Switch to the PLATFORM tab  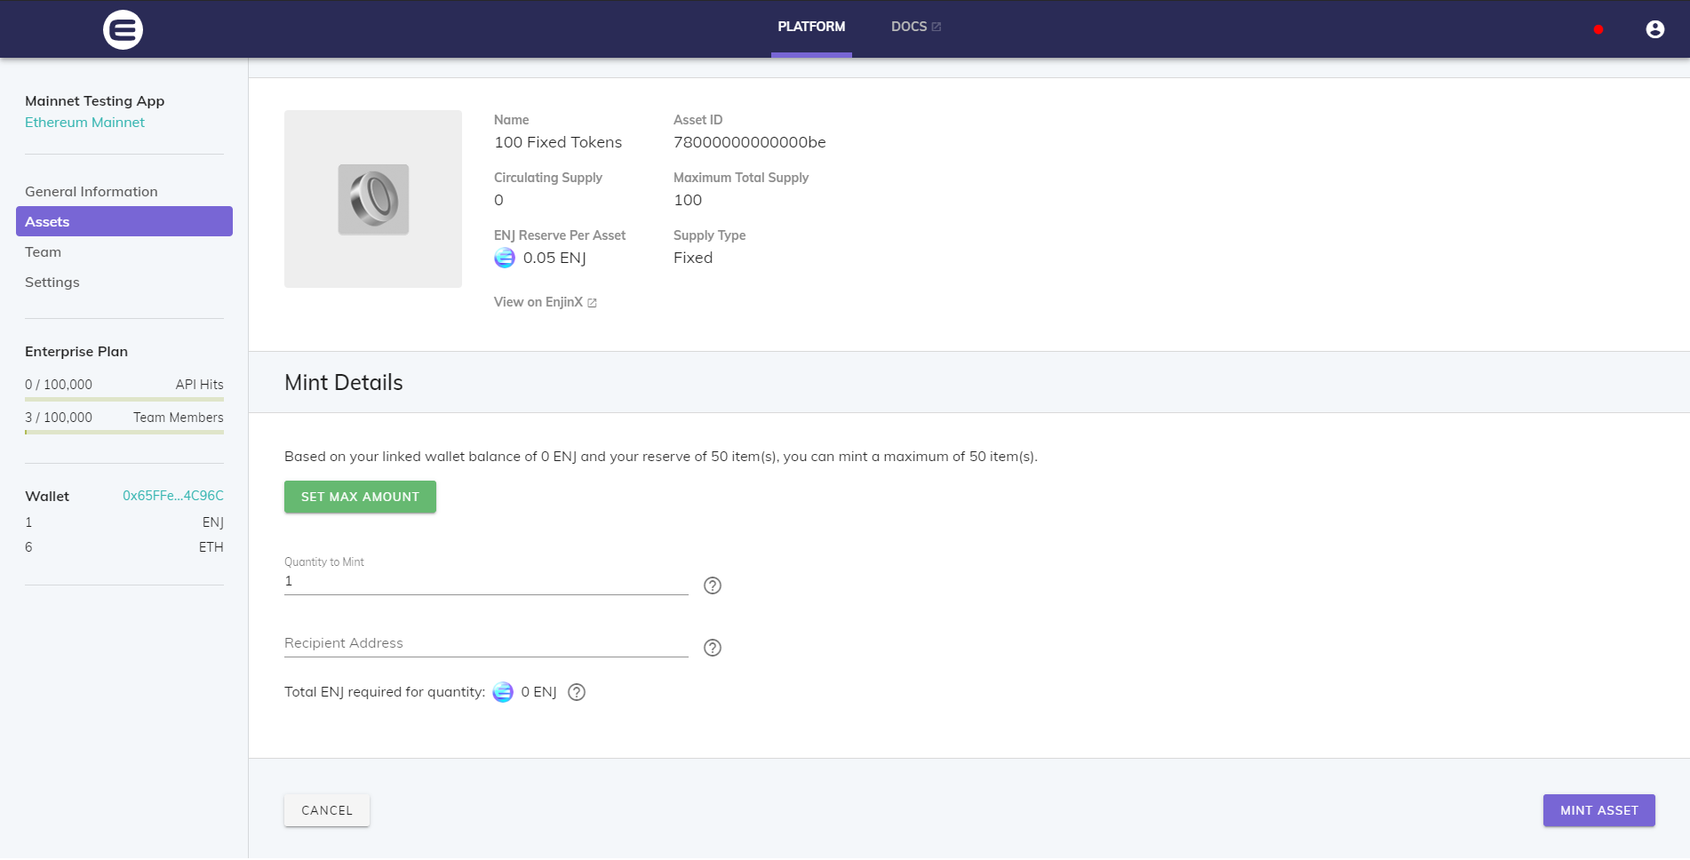(811, 28)
